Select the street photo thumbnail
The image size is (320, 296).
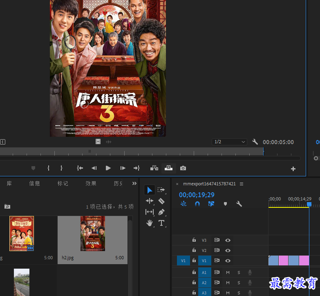click(x=22, y=282)
